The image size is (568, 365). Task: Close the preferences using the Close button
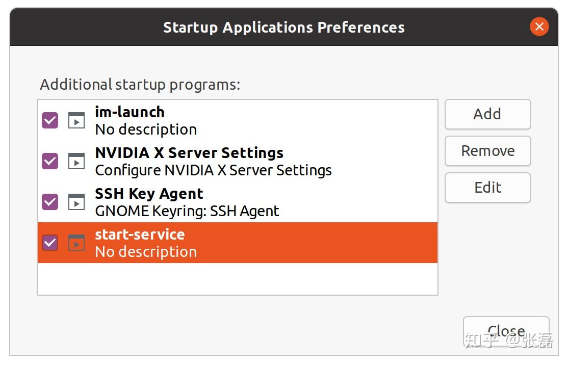point(506,331)
